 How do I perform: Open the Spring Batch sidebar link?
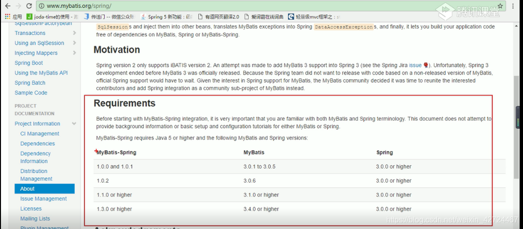click(x=30, y=83)
